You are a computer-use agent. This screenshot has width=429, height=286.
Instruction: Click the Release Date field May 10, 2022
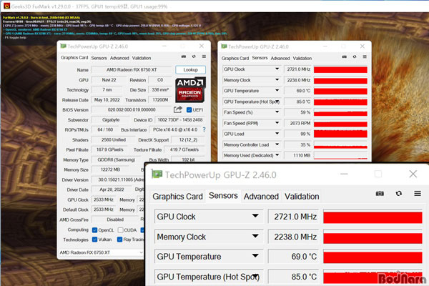click(107, 100)
